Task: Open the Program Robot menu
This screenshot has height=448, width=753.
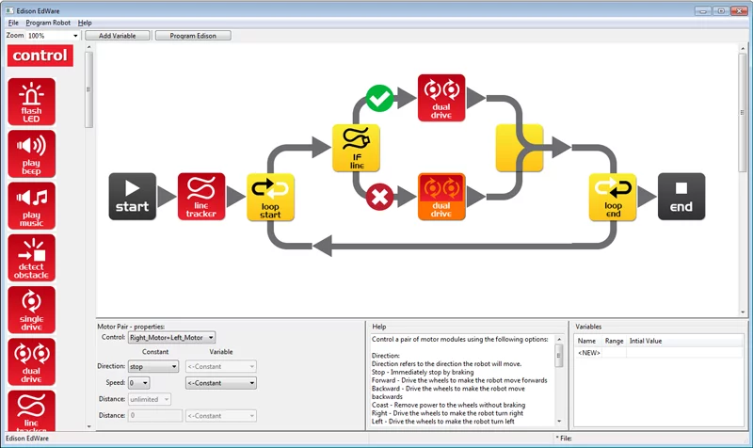Action: tap(48, 22)
